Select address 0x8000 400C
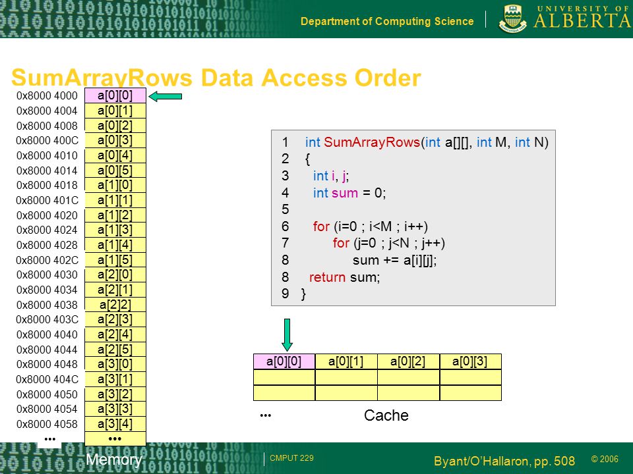 47,140
